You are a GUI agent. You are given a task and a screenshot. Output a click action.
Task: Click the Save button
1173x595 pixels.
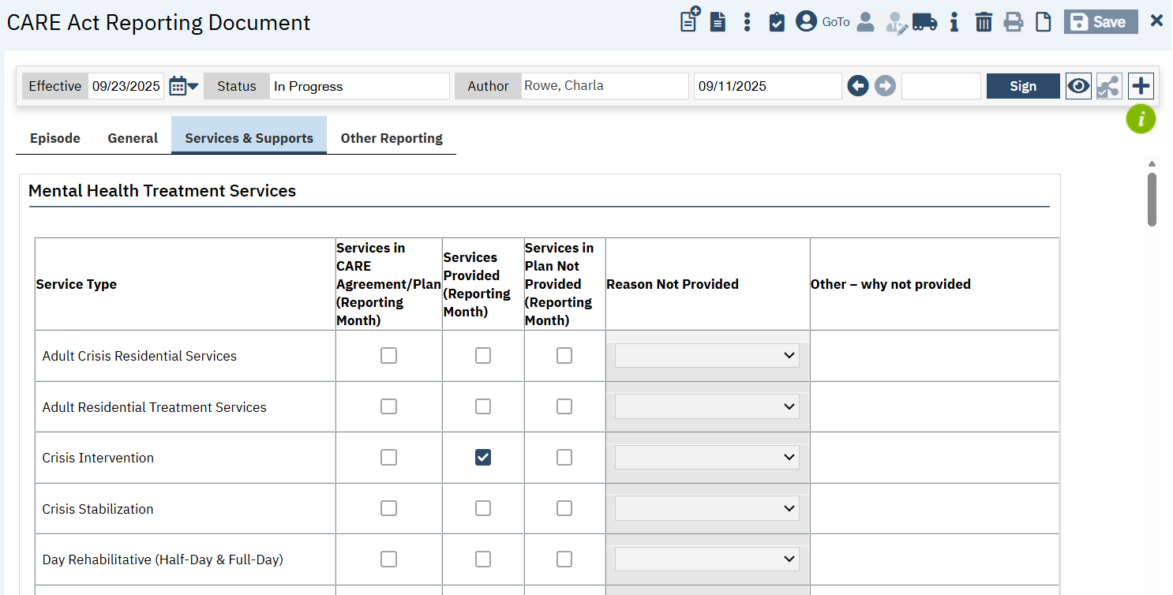1100,22
